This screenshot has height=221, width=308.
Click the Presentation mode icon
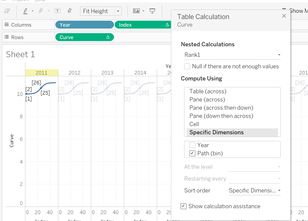tap(152, 11)
